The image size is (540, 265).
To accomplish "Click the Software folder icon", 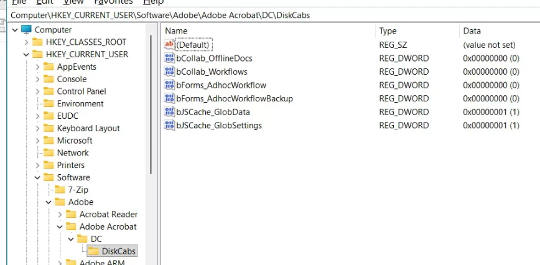I will click(49, 177).
